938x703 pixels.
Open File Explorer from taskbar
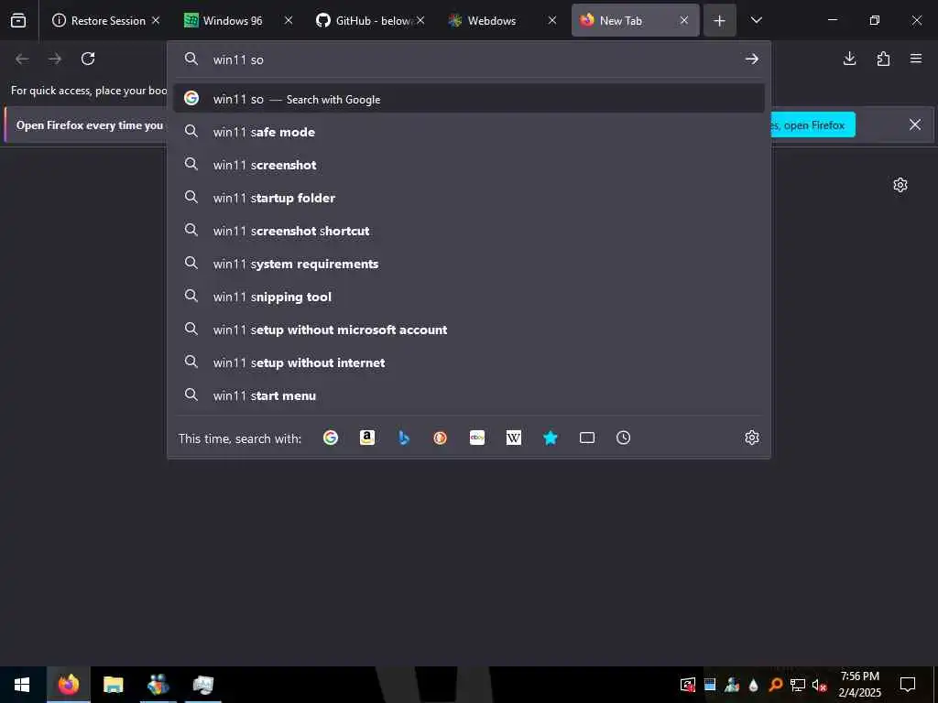click(113, 685)
